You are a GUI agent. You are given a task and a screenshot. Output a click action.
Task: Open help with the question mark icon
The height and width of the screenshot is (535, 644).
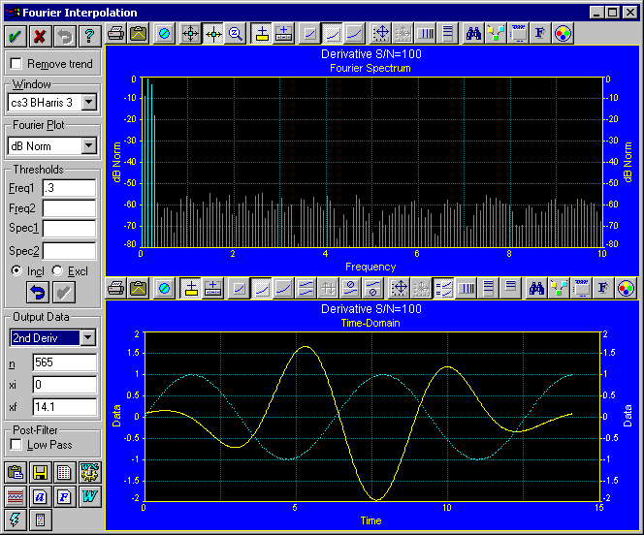click(89, 36)
